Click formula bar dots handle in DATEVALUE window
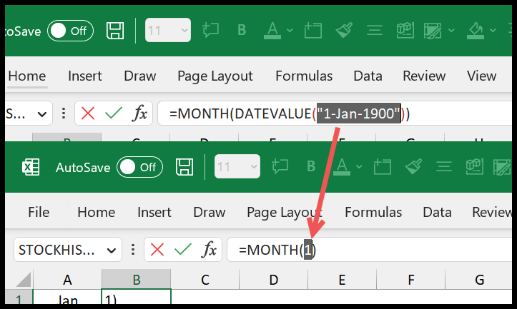The height and width of the screenshot is (309, 517). 64,113
